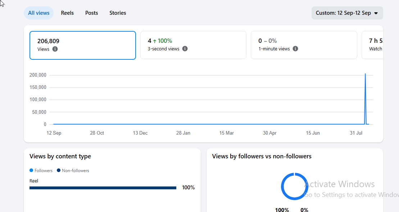Viewport: 399px width, 212px height.
Task: Open the Stories tab
Action: coord(118,13)
